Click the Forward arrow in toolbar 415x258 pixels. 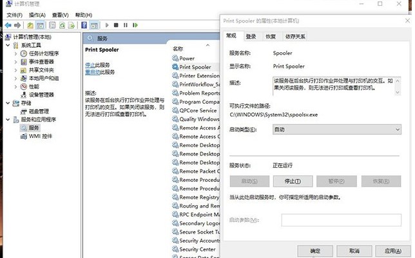point(17,25)
